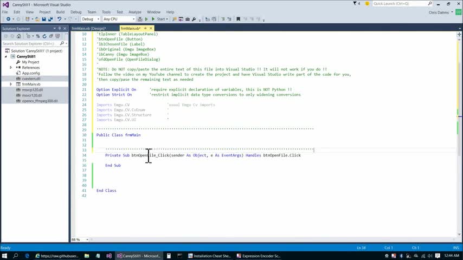This screenshot has width=463, height=260.
Task: Click the taskbar search icon
Action: [x=16, y=256]
